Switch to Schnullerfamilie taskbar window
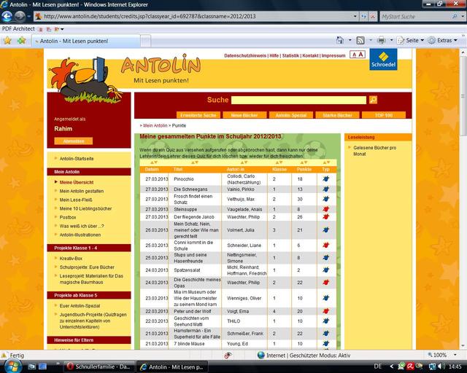Viewport: 467px width, 373px height. (99, 366)
